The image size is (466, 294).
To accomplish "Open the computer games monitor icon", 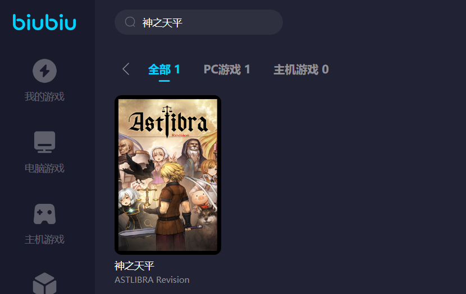I will 44,142.
